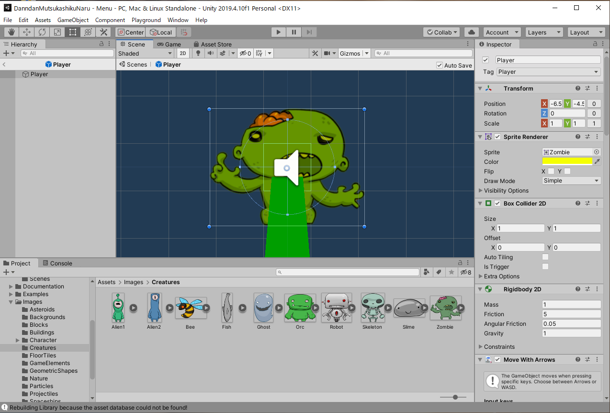Open custom editor tools

tap(103, 32)
